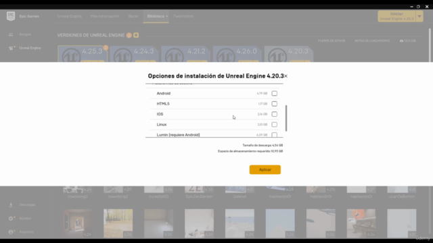Click the Amigos label in the sidebar
Screen dimensions: 433x243
[25, 34]
